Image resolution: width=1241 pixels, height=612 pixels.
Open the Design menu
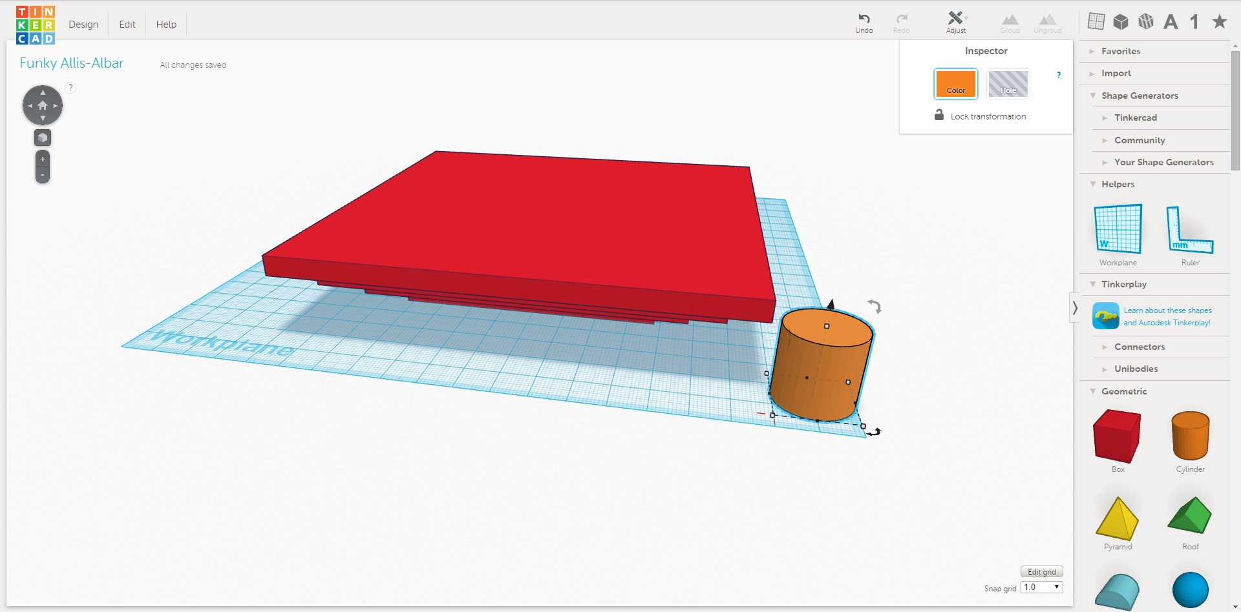coord(83,25)
